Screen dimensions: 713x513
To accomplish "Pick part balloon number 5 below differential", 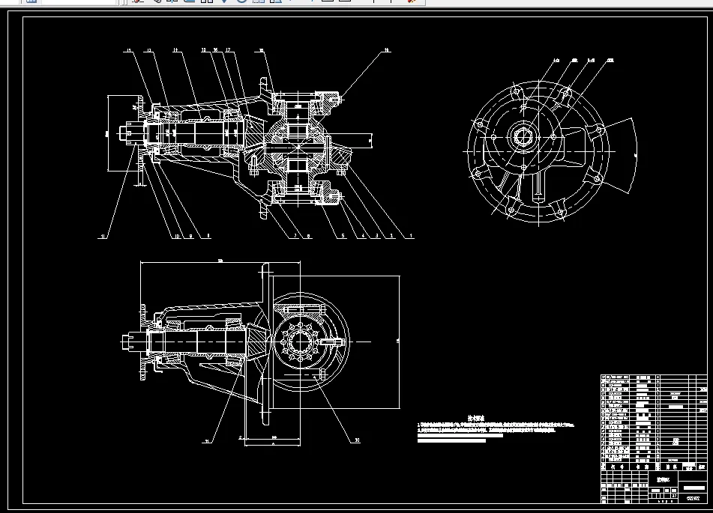I will pos(343,237).
